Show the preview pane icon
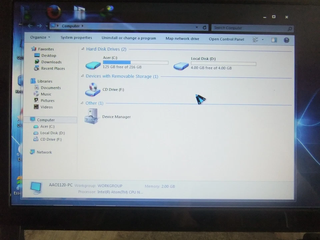Image resolution: width=320 pixels, height=240 pixels. (x=274, y=40)
